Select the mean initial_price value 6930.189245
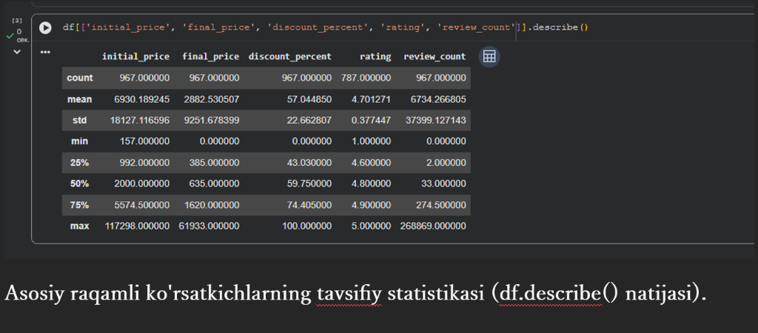Screen dimensions: 758x333 click(140, 99)
